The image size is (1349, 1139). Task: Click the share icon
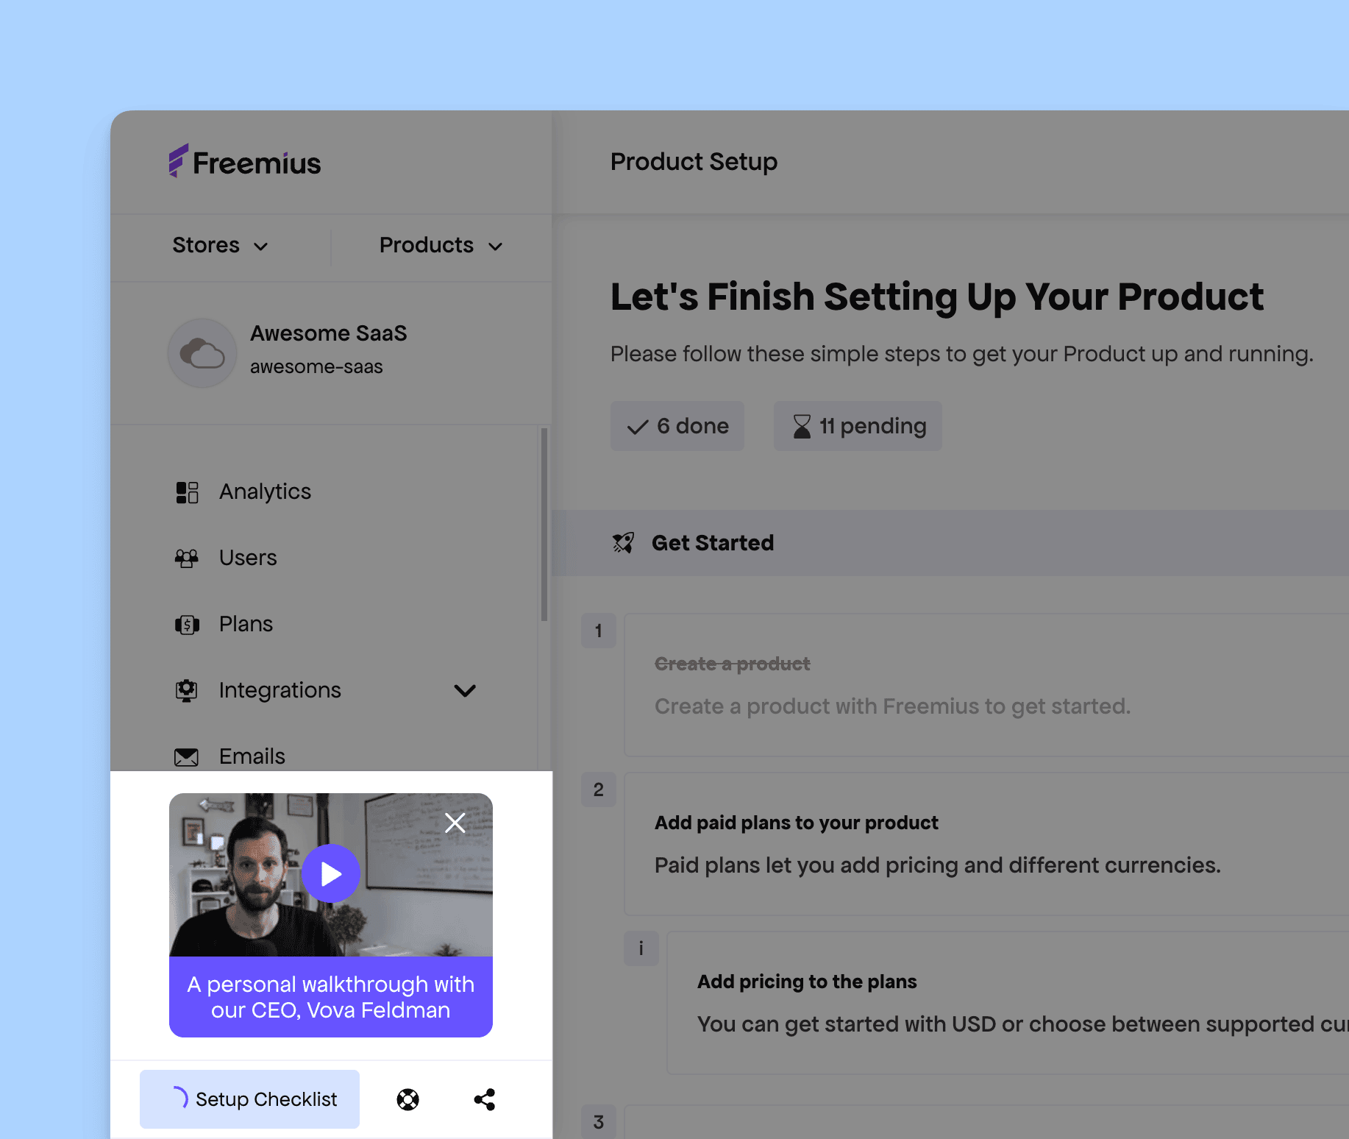(485, 1099)
